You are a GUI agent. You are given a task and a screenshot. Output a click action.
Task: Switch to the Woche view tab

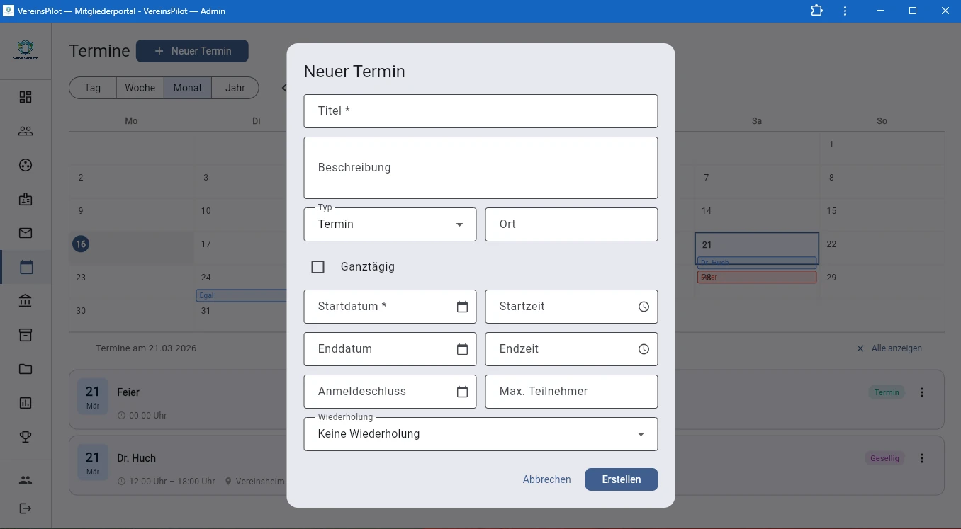140,87
